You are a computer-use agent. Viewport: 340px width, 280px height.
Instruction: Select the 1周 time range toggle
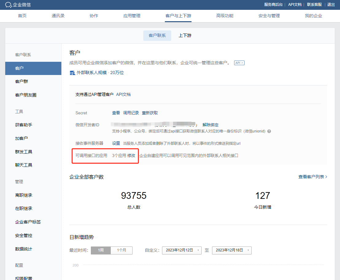click(101, 250)
